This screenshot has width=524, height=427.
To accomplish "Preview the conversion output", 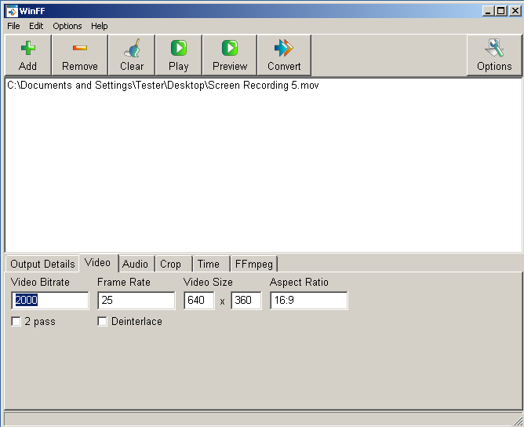I will (230, 55).
